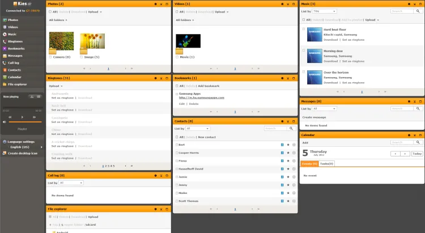Image resolution: width=425 pixels, height=233 pixels.
Task: Check the Camera folder checkbox
Action: point(51,57)
